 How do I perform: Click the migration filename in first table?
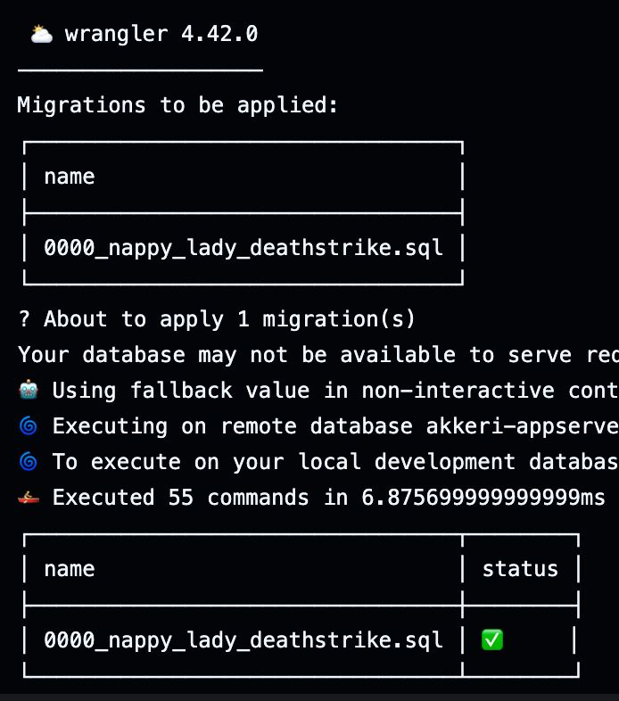click(243, 248)
